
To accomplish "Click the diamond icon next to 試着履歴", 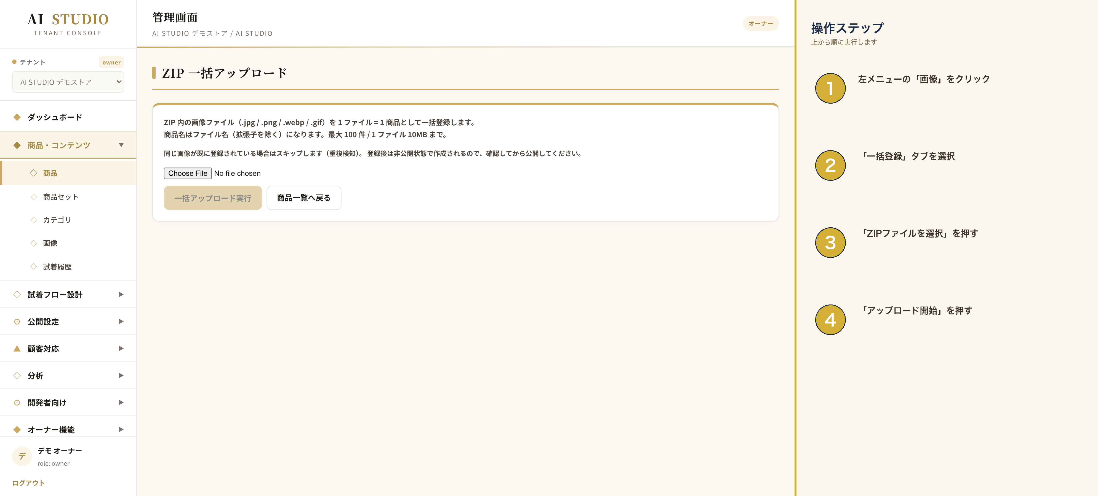I will (x=34, y=266).
